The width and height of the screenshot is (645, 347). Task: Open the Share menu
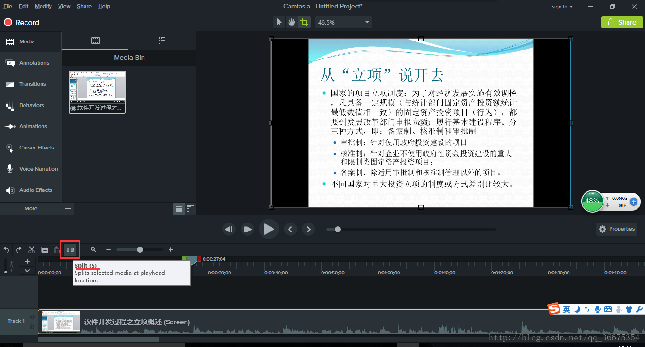[84, 6]
